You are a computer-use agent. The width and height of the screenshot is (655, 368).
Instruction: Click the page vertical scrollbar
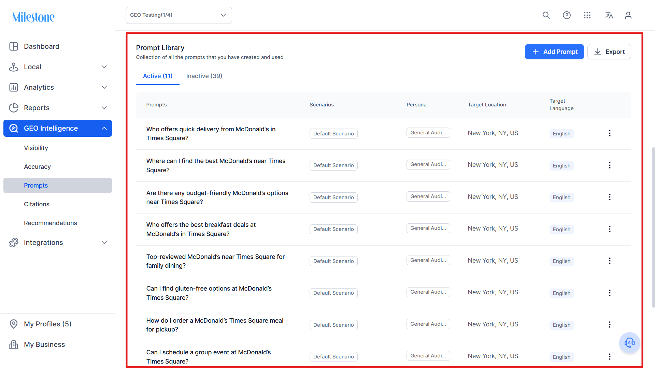click(x=653, y=227)
